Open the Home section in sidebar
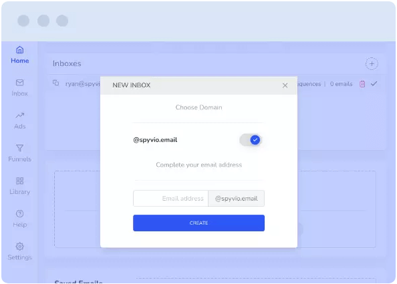The width and height of the screenshot is (397, 284). pyautogui.click(x=20, y=55)
